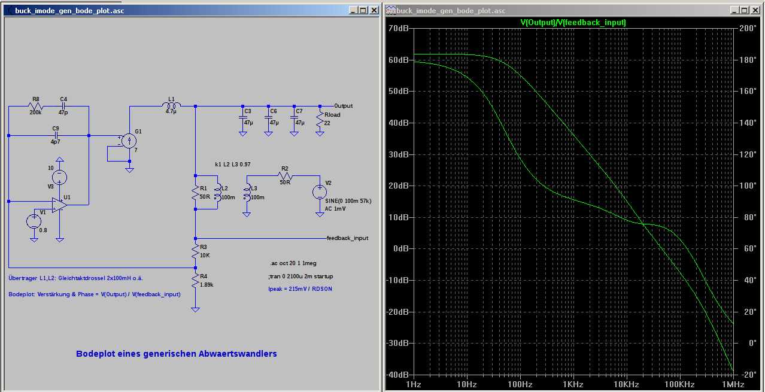
Task: Select AC voltage source V2
Action: click(x=320, y=193)
